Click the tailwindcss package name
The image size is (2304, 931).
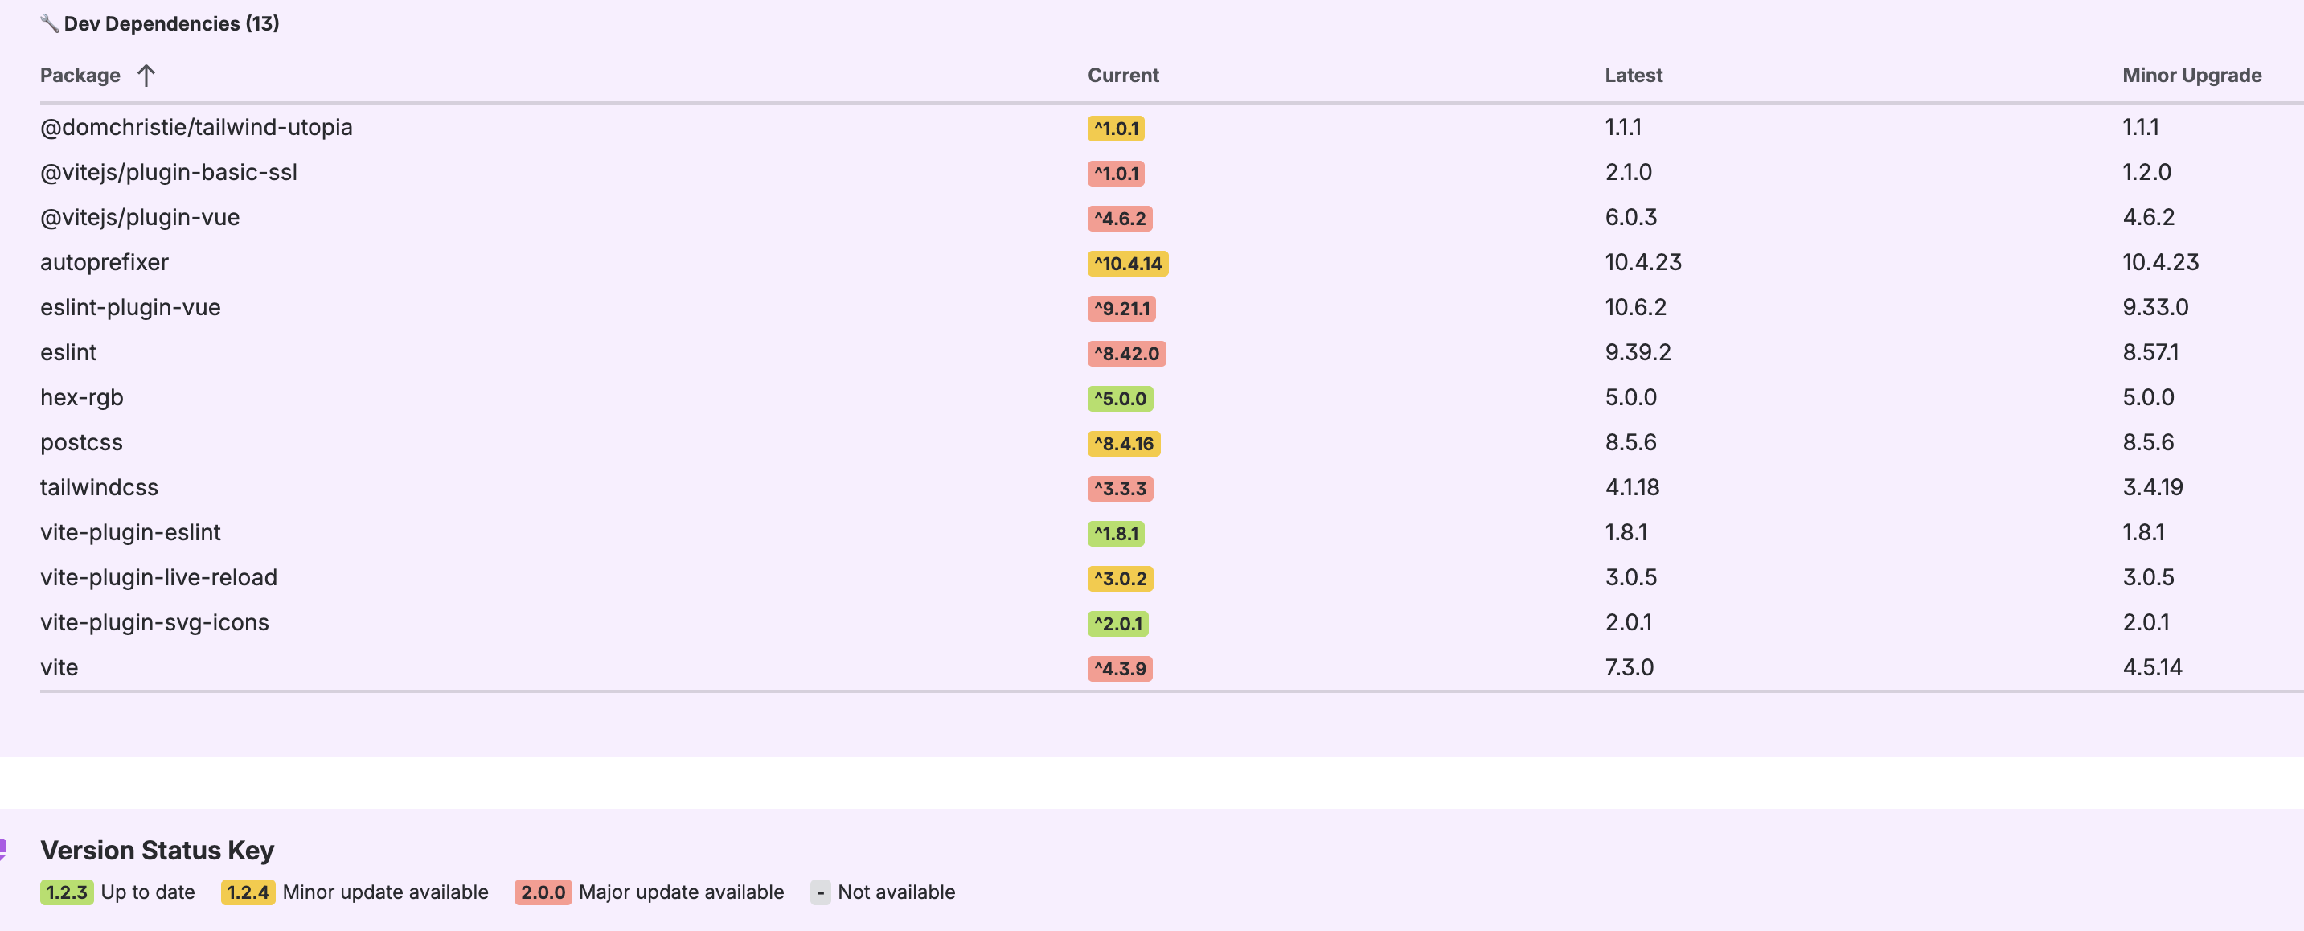click(98, 486)
